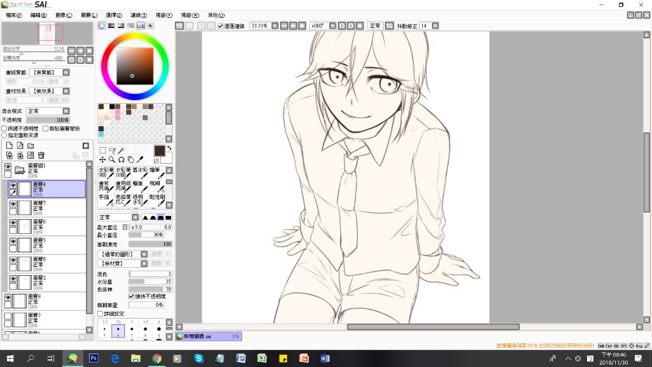Select the lasso tool
Screen dimensions: 652x367
pos(112,150)
